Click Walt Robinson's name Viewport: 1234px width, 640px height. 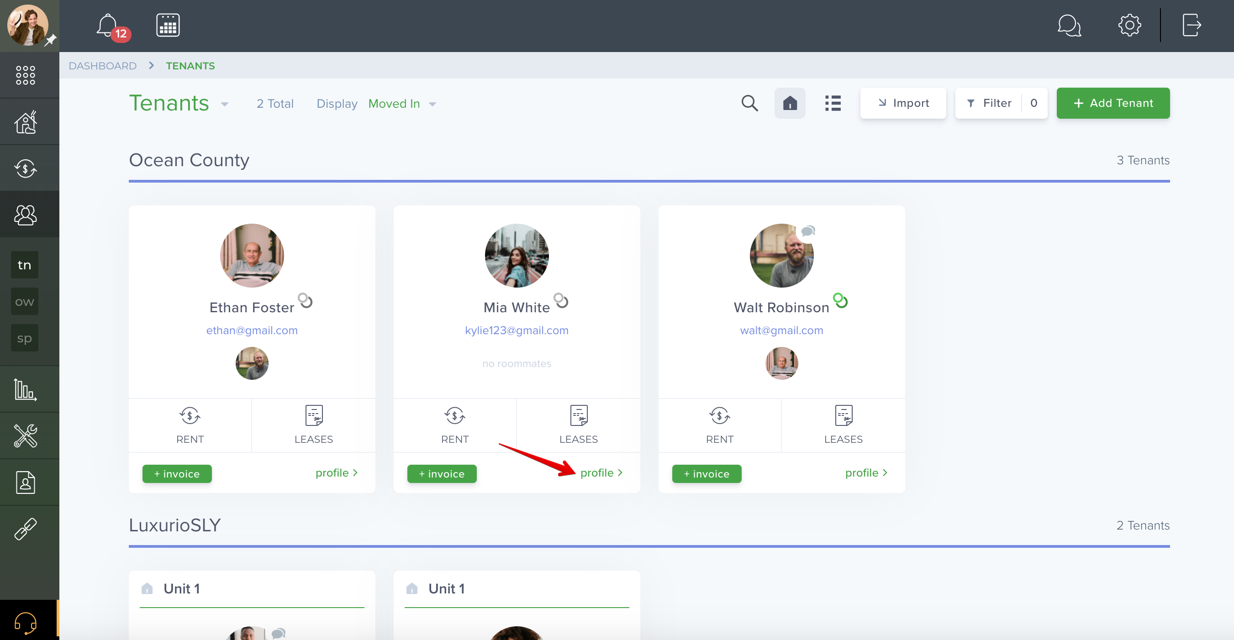click(x=781, y=307)
